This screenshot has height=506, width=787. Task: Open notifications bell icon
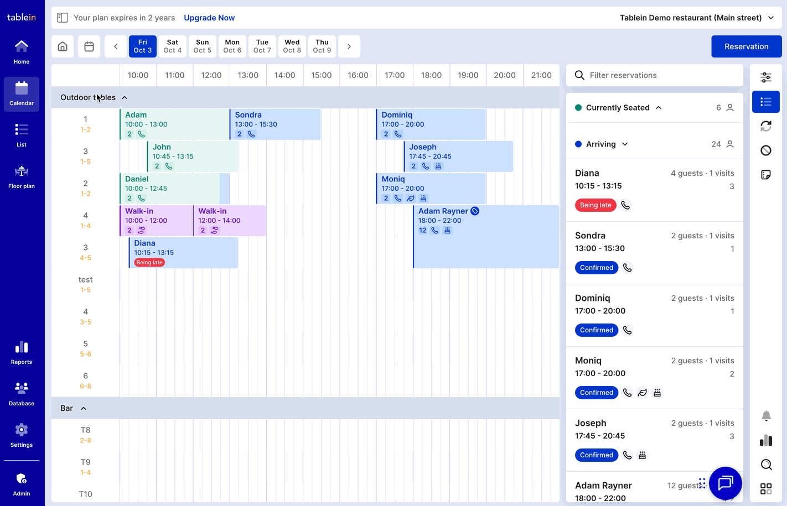(766, 416)
